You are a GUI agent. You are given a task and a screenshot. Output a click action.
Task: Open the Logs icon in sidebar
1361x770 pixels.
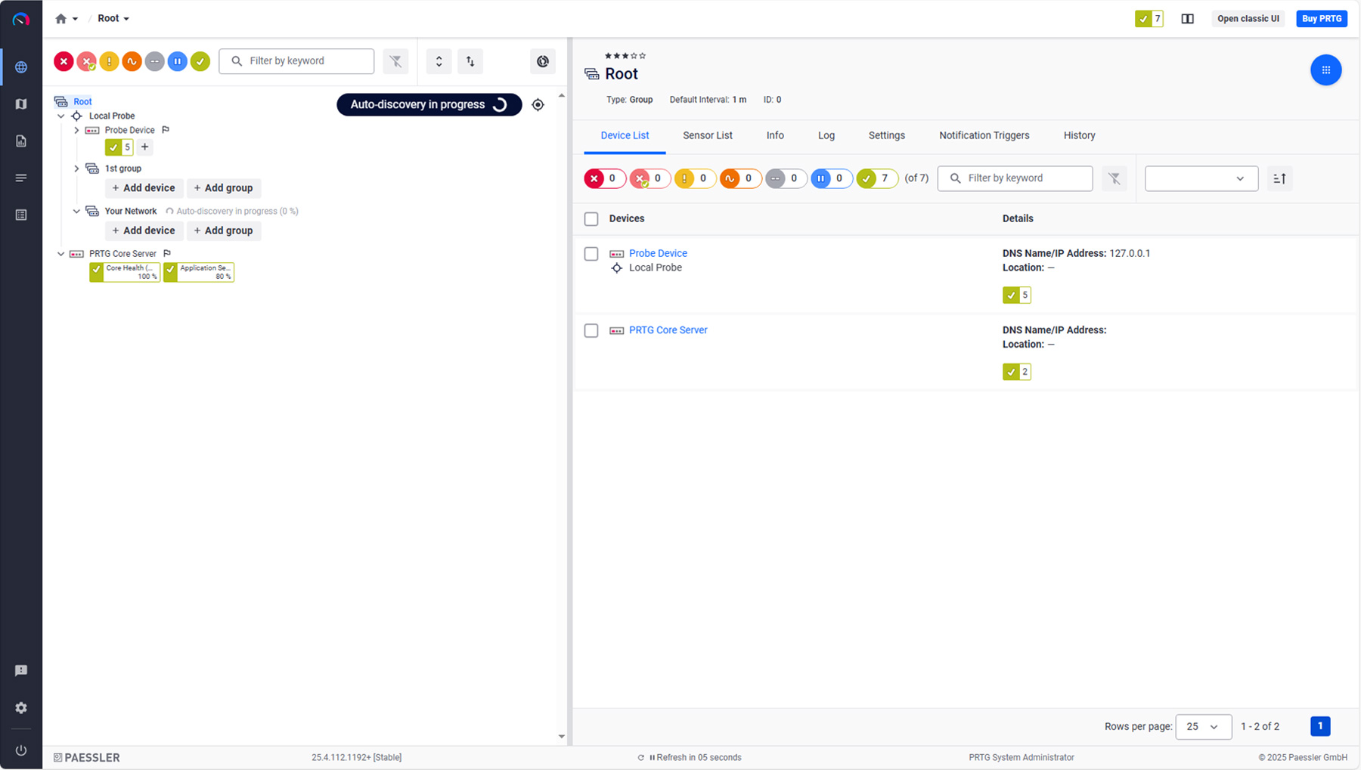[21, 178]
